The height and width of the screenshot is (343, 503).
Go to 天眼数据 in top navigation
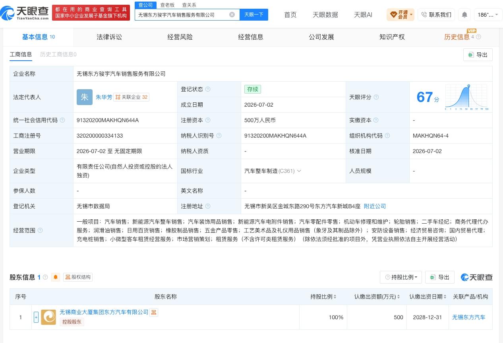(325, 15)
